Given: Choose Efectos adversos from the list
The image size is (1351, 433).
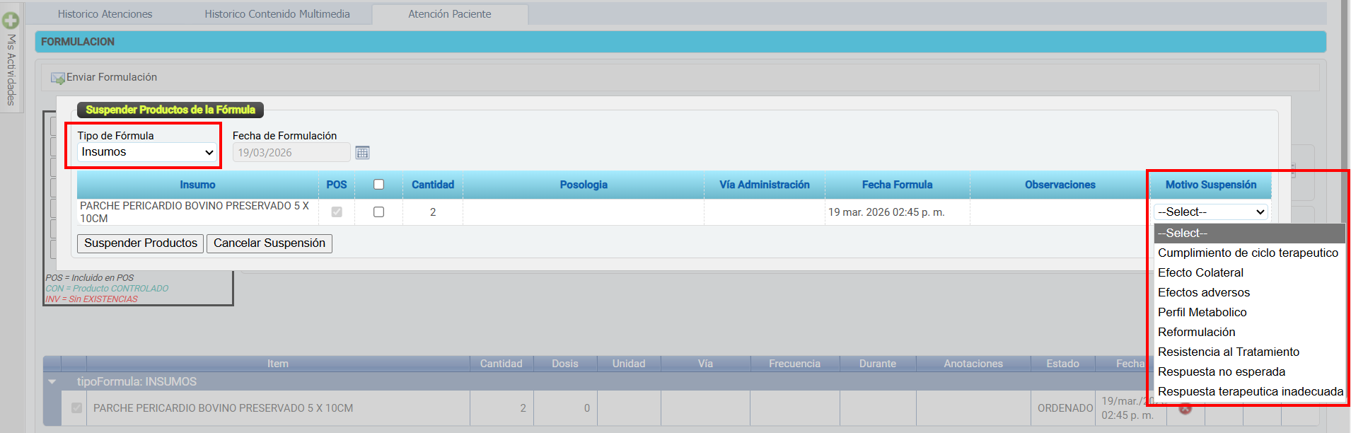Looking at the screenshot, I should point(1203,293).
